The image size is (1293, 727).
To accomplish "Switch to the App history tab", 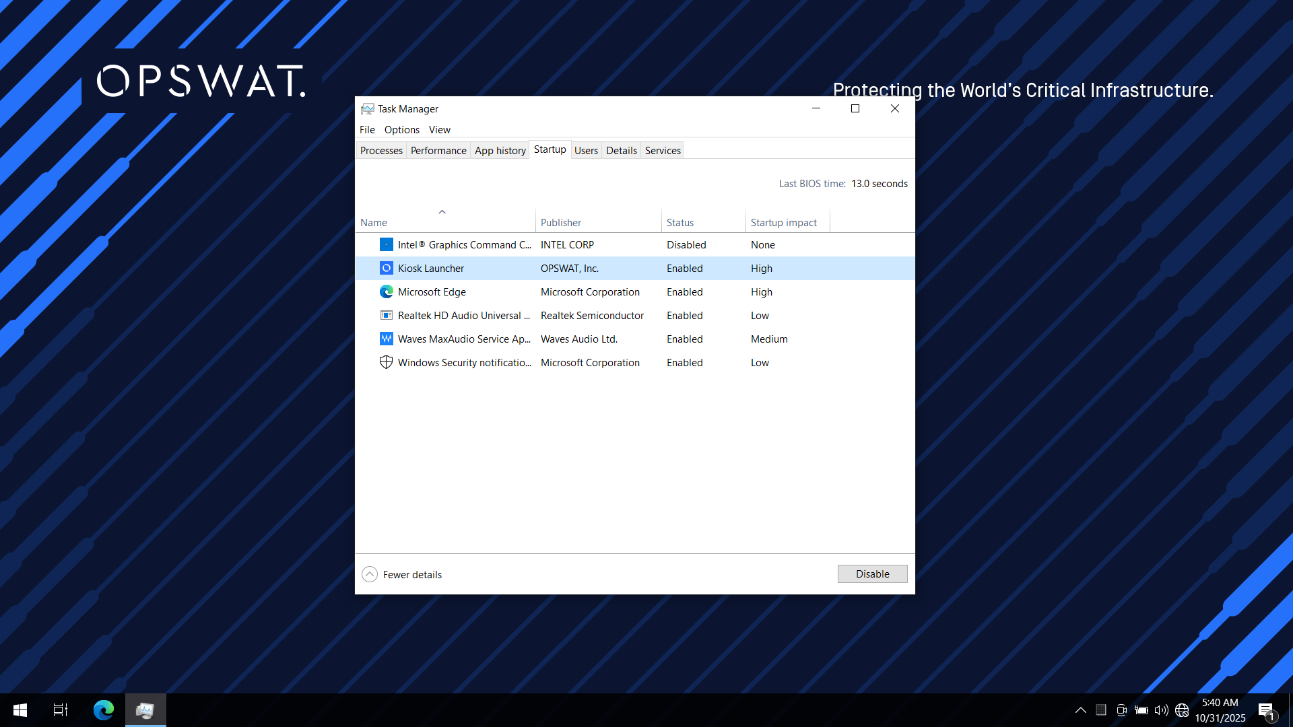I will click(500, 150).
